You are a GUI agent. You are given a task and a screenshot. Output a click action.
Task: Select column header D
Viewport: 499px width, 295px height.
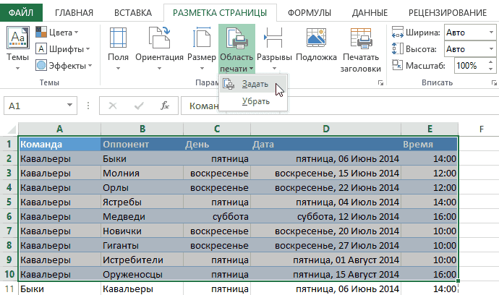326,129
